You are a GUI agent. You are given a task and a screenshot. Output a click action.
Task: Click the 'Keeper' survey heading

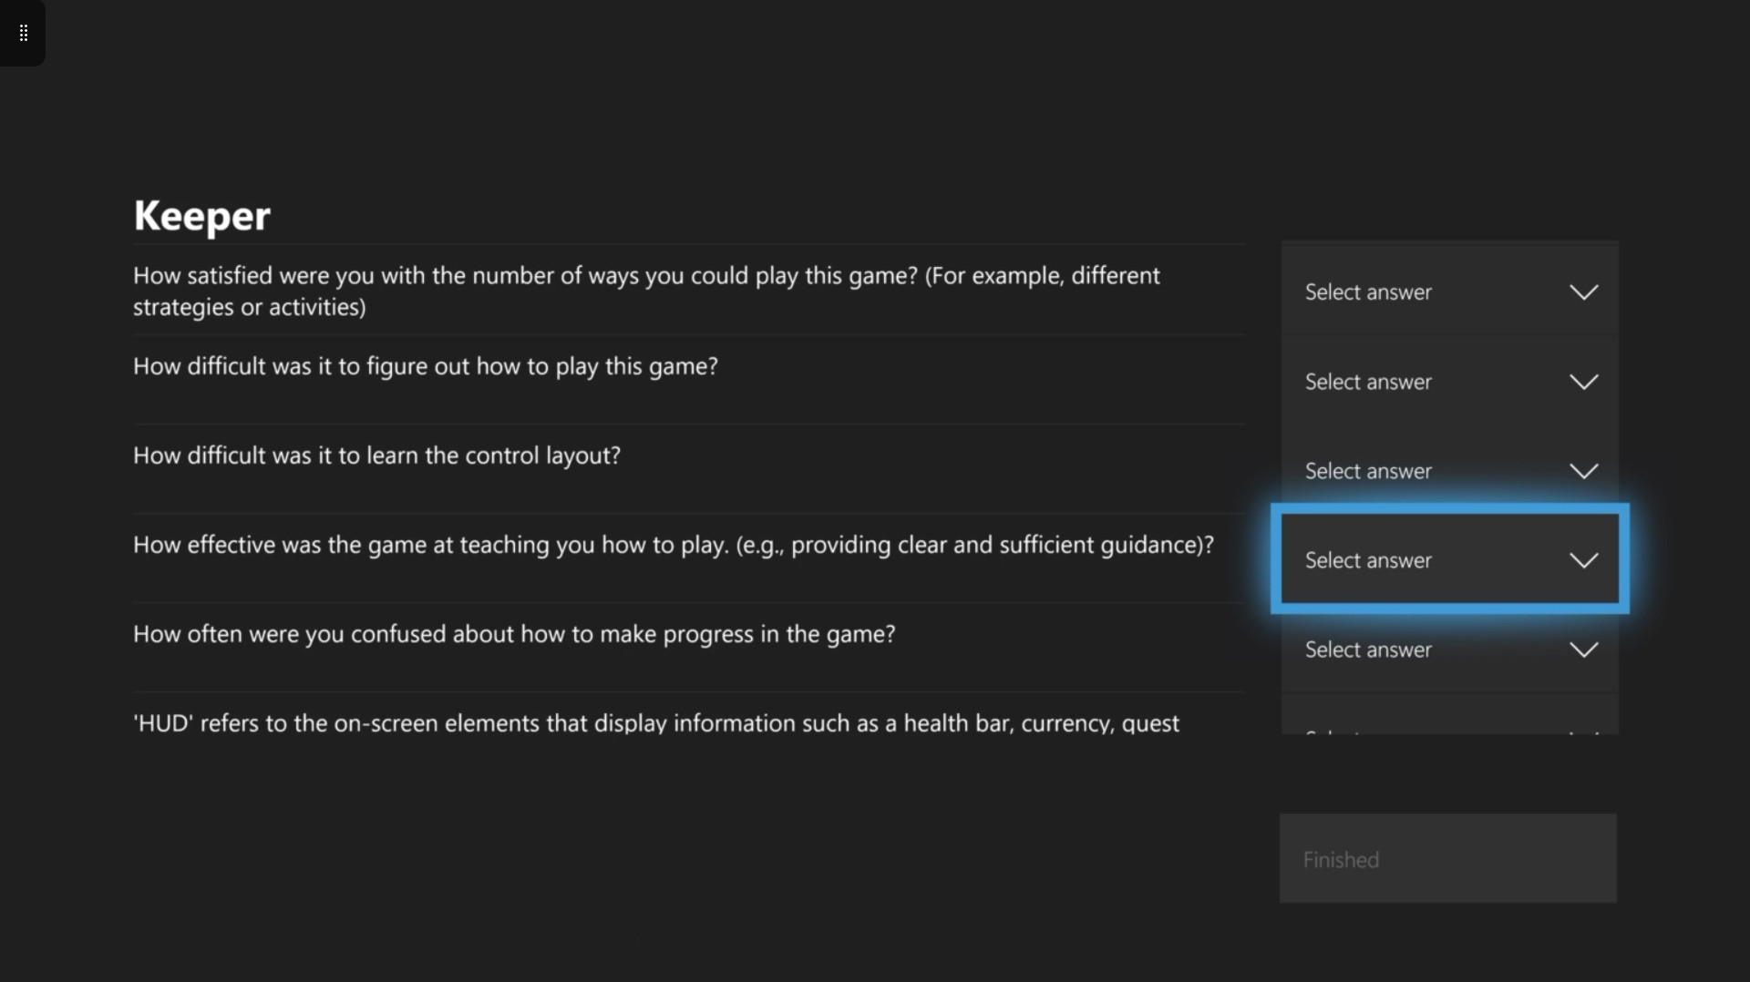[201, 216]
